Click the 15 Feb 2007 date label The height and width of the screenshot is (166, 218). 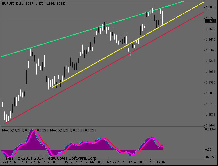pyautogui.click(x=73, y=162)
